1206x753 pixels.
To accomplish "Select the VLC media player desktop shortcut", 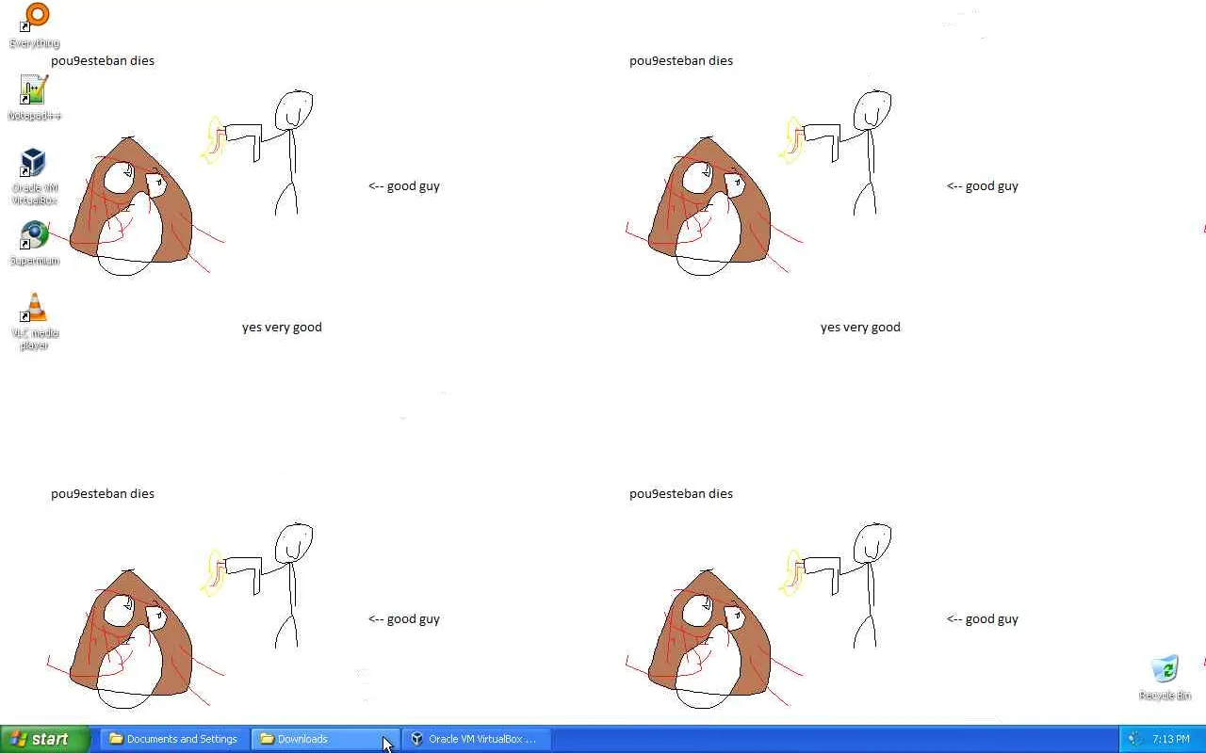I will point(35,322).
